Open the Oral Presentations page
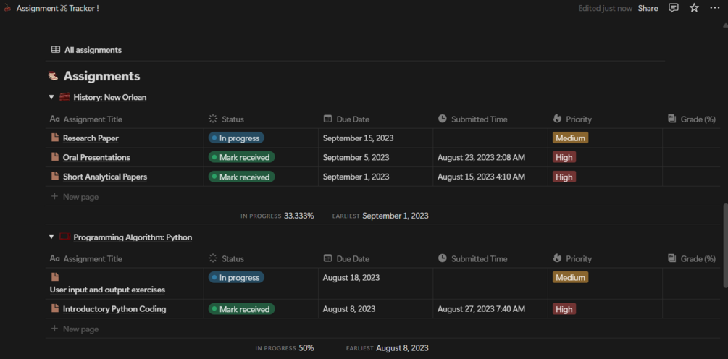The height and width of the screenshot is (359, 728). coord(96,157)
